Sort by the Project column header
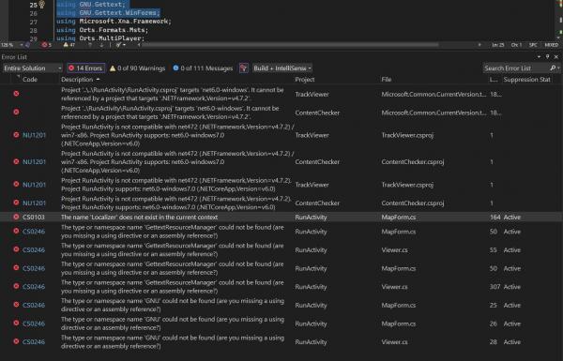Viewport: 563px width, 361px height. coord(304,80)
